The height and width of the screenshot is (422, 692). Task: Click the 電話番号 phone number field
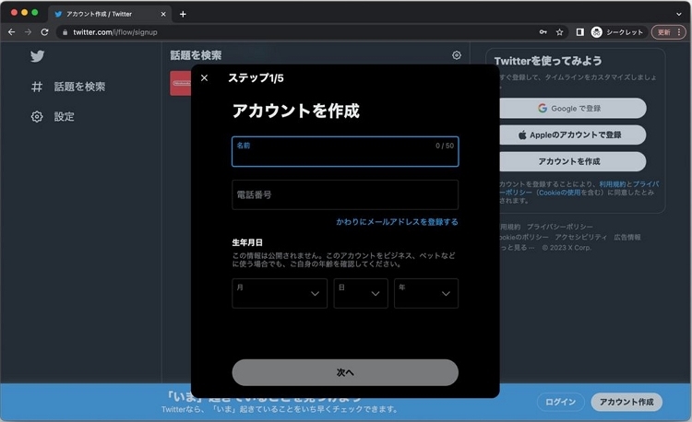345,194
